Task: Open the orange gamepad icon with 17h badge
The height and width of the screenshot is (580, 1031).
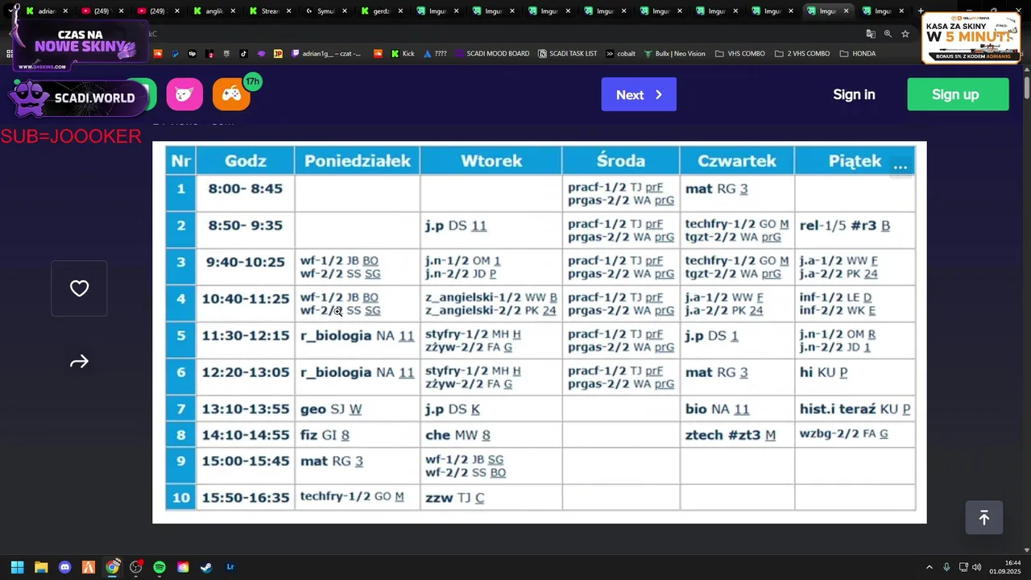Action: click(x=231, y=94)
